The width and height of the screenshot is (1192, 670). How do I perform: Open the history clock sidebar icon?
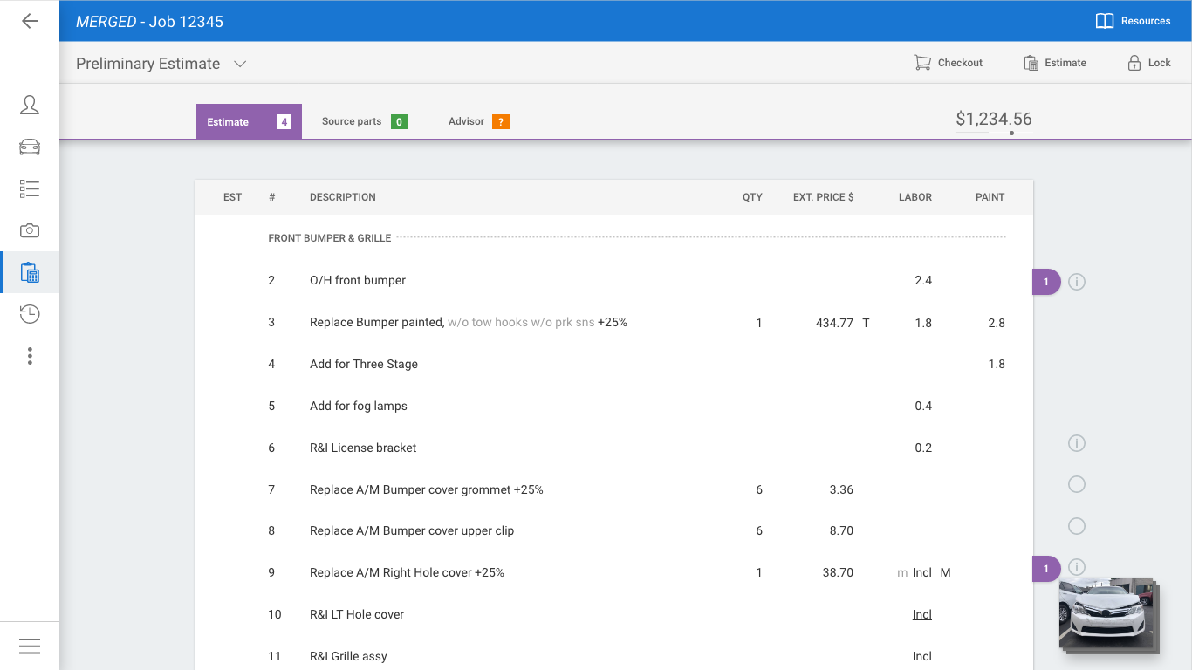click(x=30, y=314)
